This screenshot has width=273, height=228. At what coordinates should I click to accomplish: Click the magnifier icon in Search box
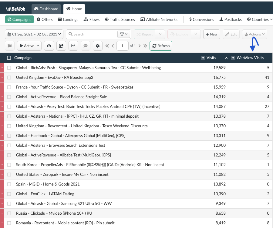[x=70, y=34]
